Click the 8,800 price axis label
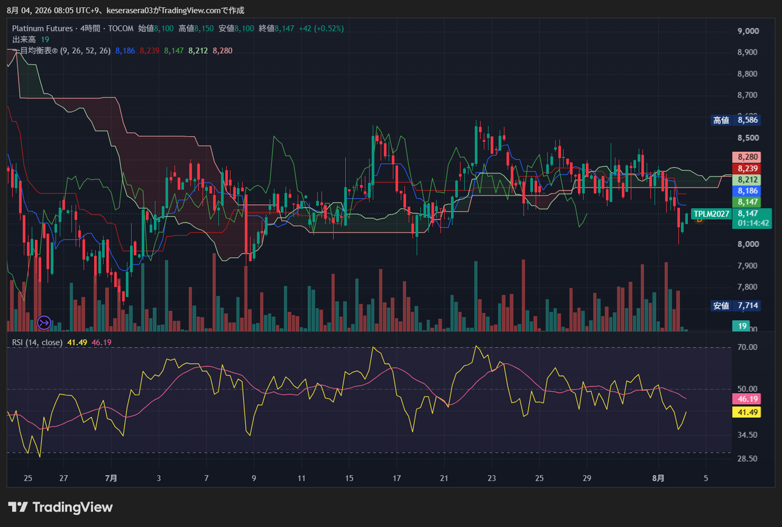The height and width of the screenshot is (527, 782). (x=748, y=74)
